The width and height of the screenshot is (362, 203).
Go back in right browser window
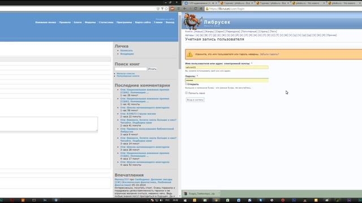point(185,8)
